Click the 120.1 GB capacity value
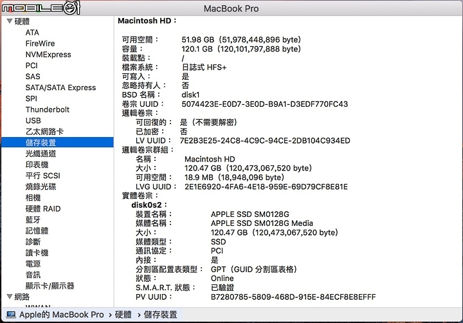This screenshot has width=463, height=323. click(241, 49)
